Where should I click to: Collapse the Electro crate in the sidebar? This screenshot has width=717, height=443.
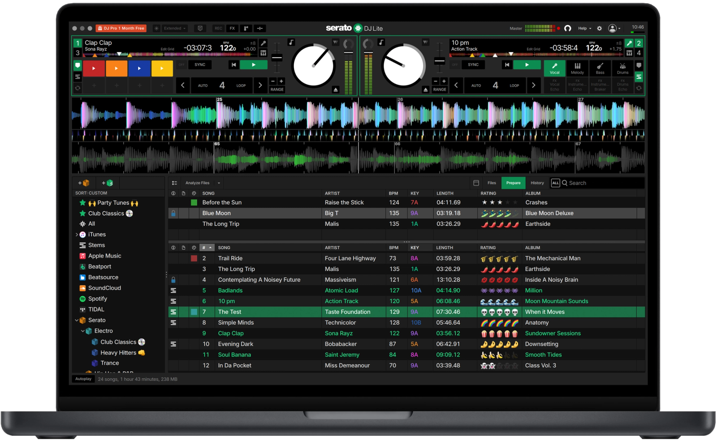click(82, 331)
